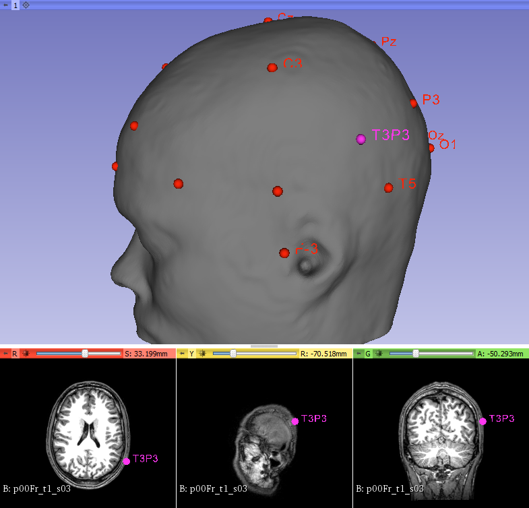Expand Yellow slice controller via pin icon
The image size is (529, 508).
click(x=181, y=353)
